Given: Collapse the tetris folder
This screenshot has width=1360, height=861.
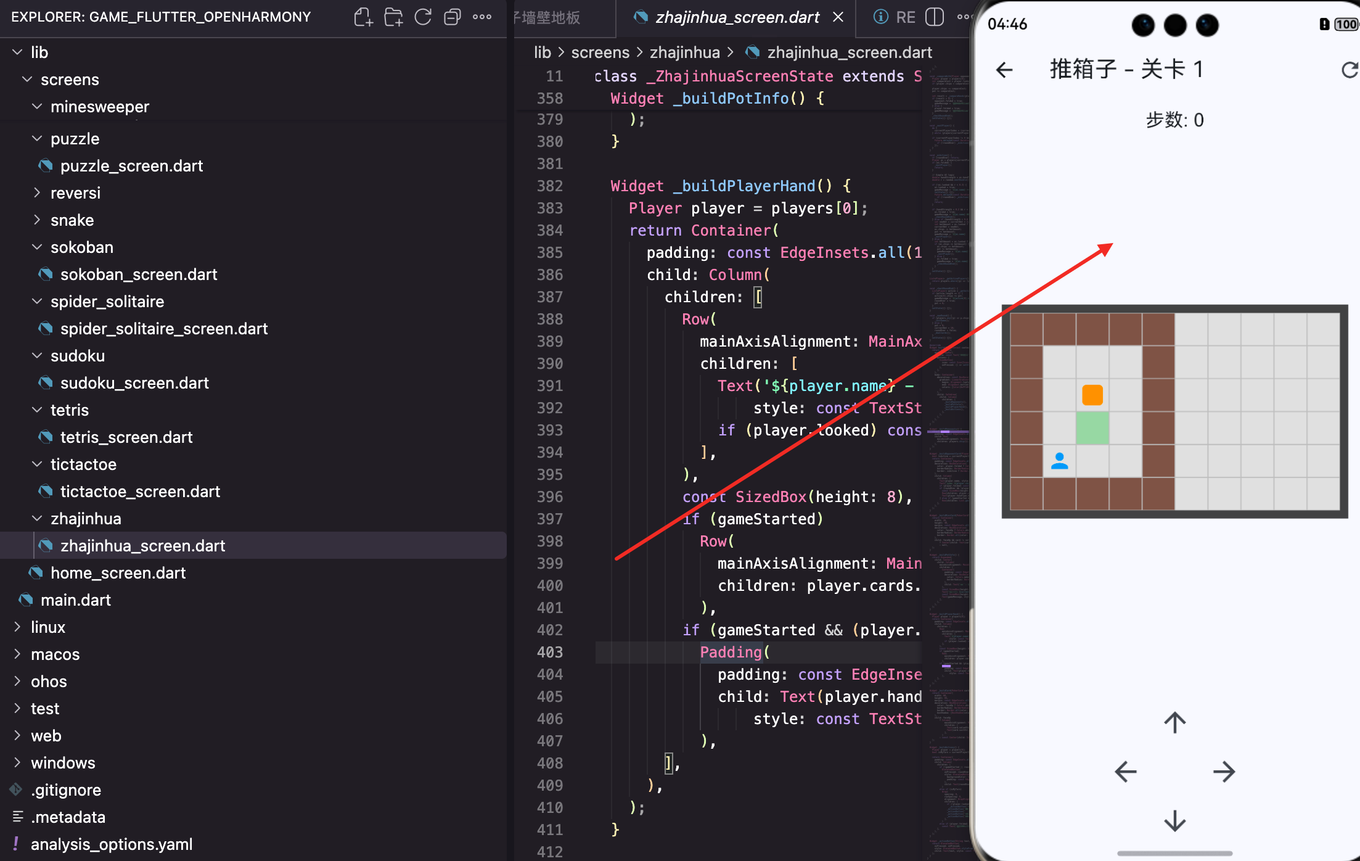Looking at the screenshot, I should click(x=37, y=410).
